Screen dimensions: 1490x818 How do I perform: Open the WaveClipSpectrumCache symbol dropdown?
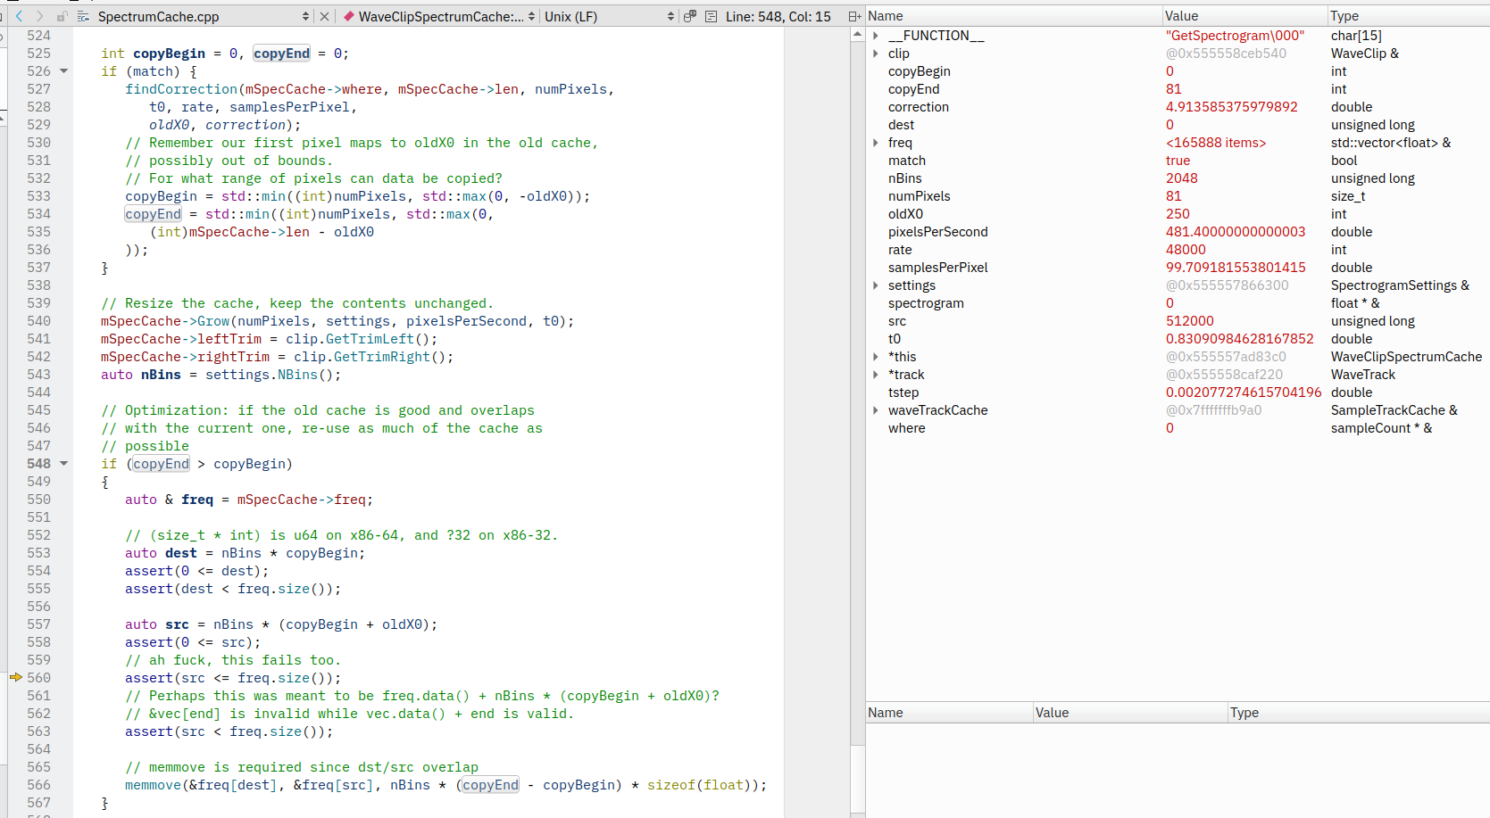click(x=532, y=15)
